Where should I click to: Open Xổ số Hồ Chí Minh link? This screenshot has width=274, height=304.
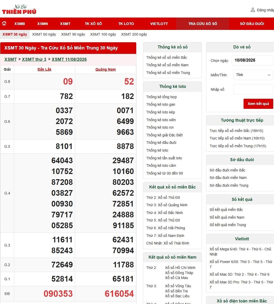click(180, 268)
